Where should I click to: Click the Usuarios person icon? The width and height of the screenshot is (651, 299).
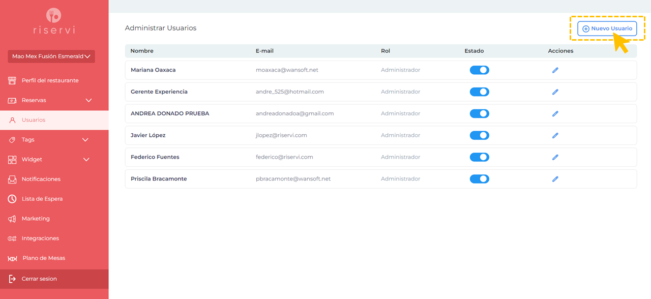[13, 120]
